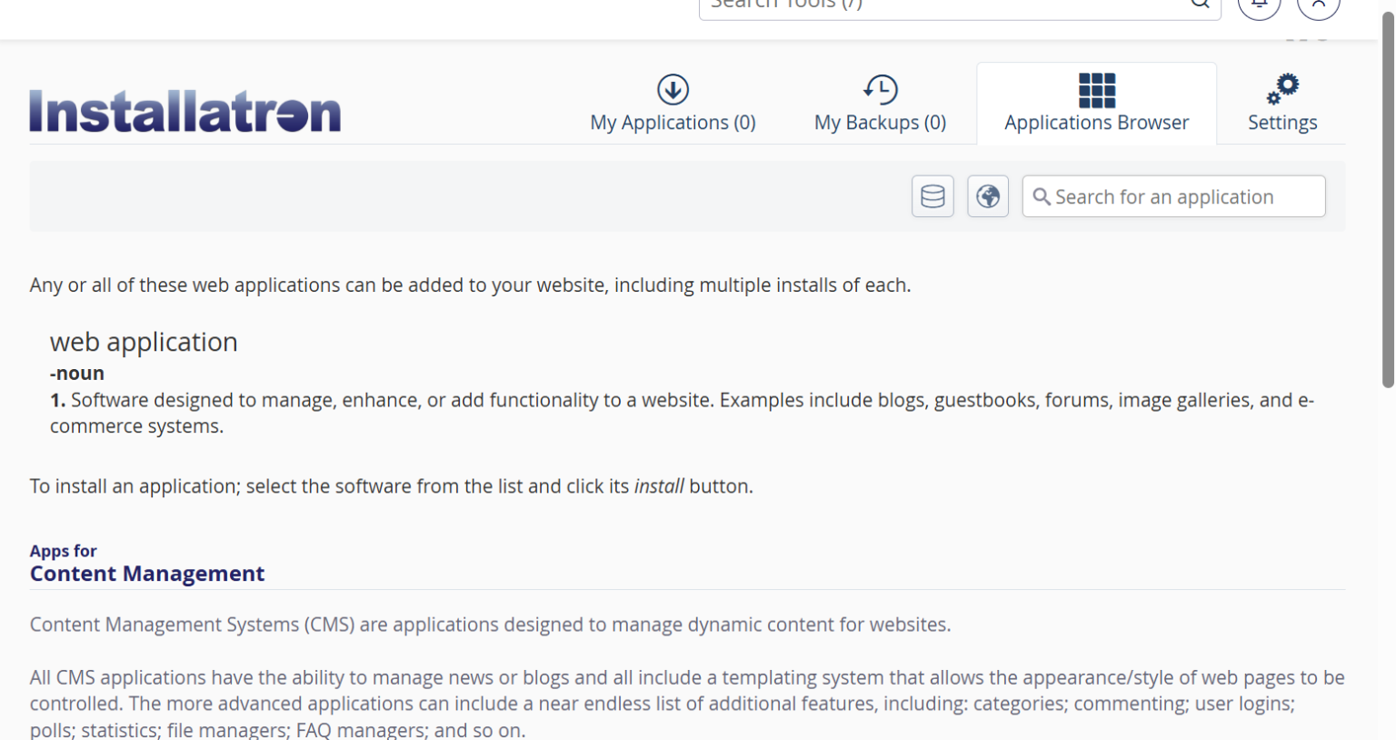Open the user account icon in header
Viewport: 1396px width, 740px height.
click(1318, 4)
